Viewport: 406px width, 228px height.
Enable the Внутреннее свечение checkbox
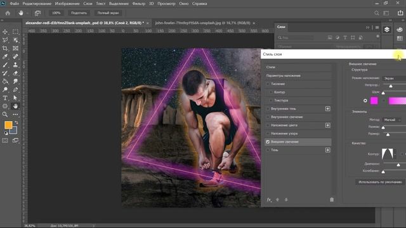[x=268, y=117]
